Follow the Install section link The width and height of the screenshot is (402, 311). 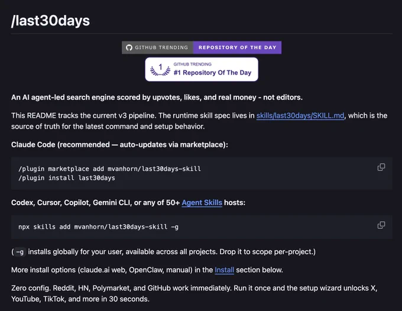224,270
